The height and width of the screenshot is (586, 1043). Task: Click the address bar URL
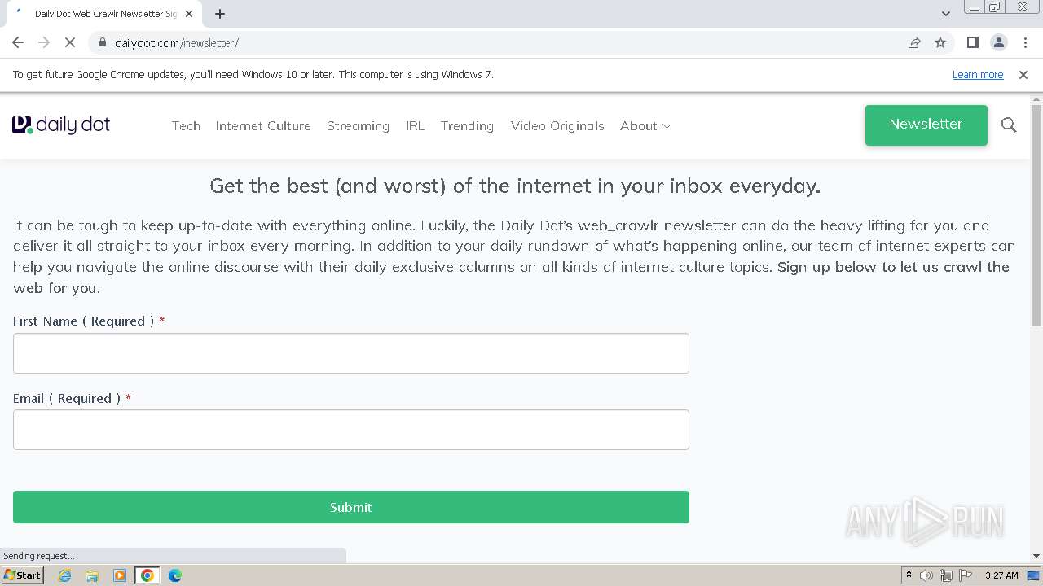point(177,43)
